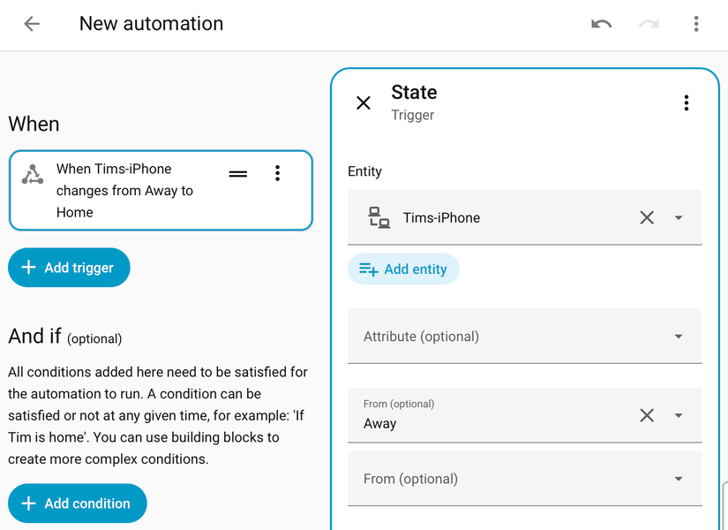Clear the Tims-iPhone entity selection
This screenshot has width=728, height=530.
[x=646, y=217]
